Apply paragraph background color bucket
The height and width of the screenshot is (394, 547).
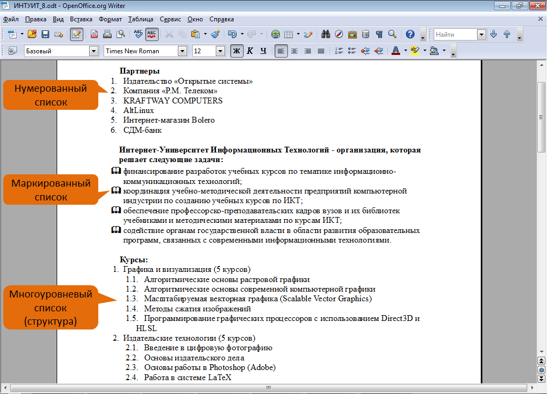coord(434,51)
